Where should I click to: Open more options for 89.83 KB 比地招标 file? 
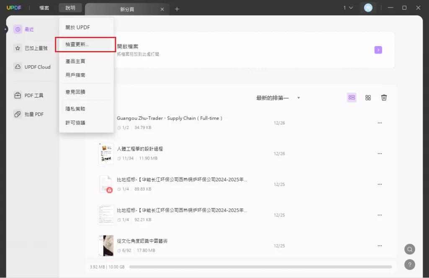click(380, 184)
